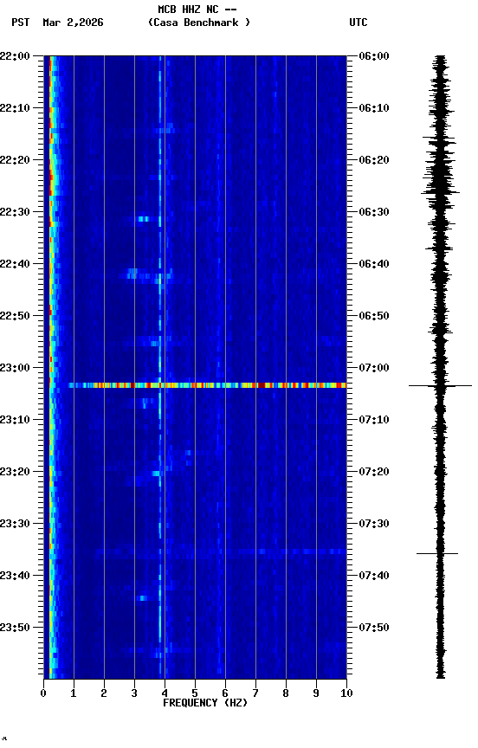The width and height of the screenshot is (478, 748).
Task: Select the Casa Benchmark station label
Action: tap(199, 23)
